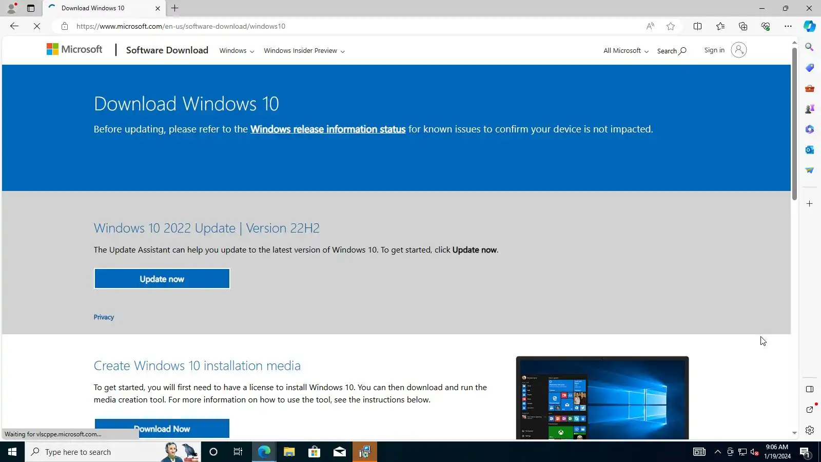Open File Explorer from taskbar
Image resolution: width=821 pixels, height=462 pixels.
coord(289,452)
